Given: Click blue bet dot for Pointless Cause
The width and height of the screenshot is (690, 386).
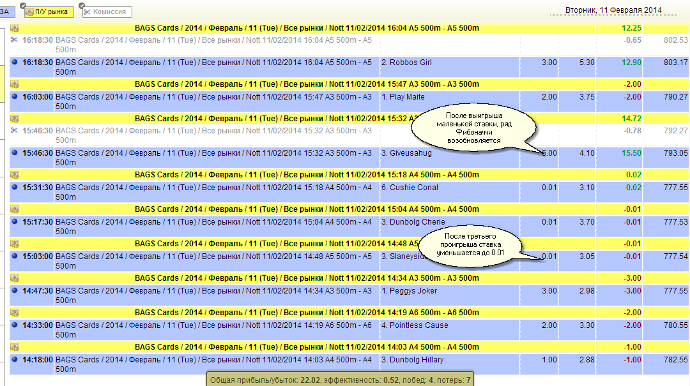Looking at the screenshot, I should tap(15, 325).
